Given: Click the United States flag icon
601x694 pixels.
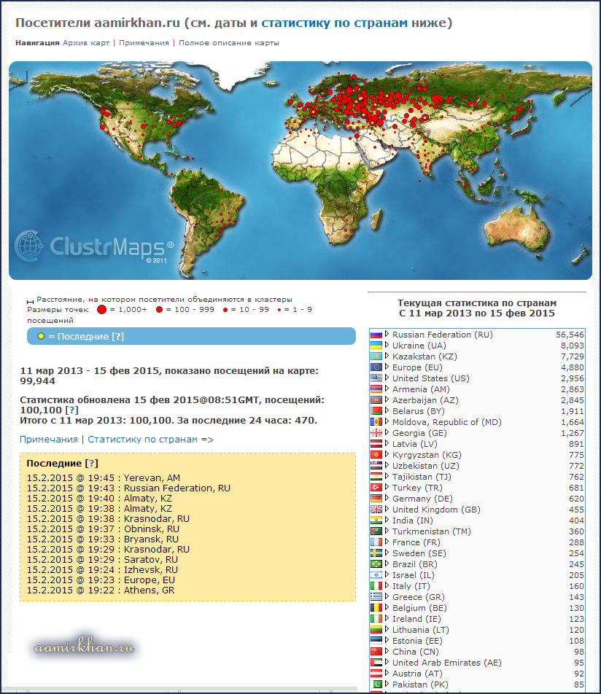Looking at the screenshot, I should point(376,378).
